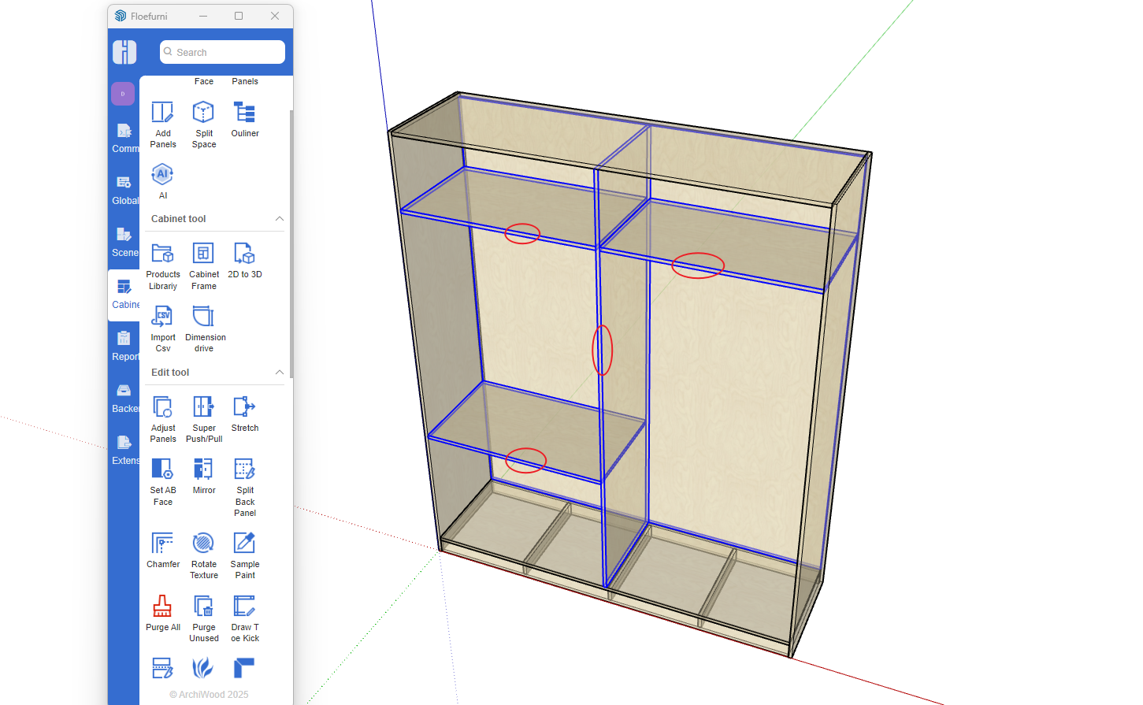The height and width of the screenshot is (705, 1143).
Task: Collapse the Edit tool section
Action: (279, 373)
